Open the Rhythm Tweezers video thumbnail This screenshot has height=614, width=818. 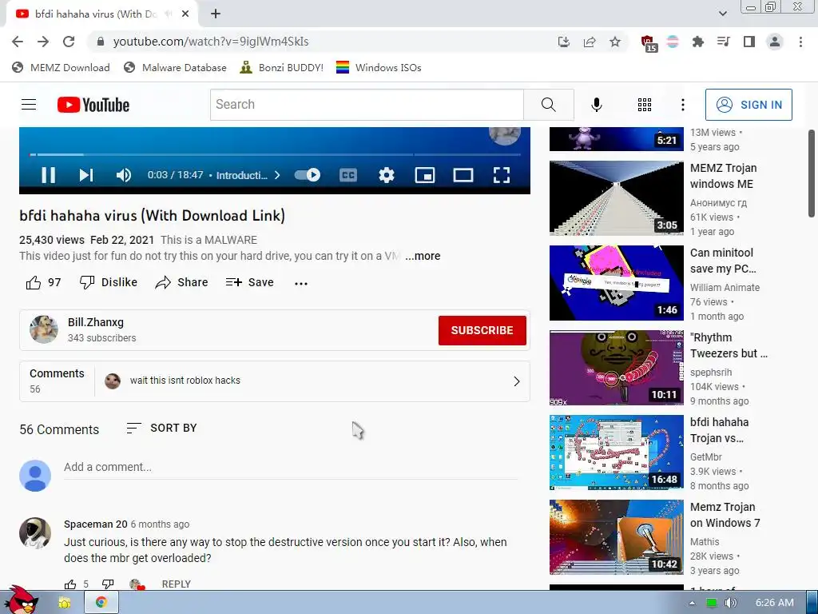click(616, 367)
